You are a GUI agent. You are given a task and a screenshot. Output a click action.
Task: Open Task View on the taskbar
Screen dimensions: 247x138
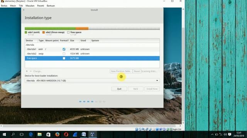(22, 135)
